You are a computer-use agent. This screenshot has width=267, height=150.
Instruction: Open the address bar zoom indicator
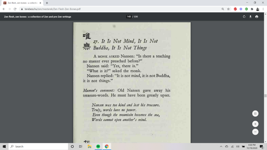(223, 9)
